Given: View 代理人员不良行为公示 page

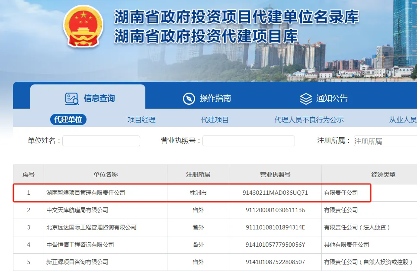Looking at the screenshot, I should point(309,120).
